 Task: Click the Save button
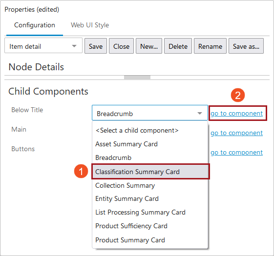pyautogui.click(x=96, y=46)
